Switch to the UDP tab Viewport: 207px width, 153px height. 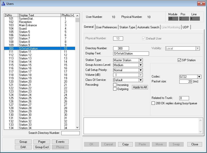(185, 27)
